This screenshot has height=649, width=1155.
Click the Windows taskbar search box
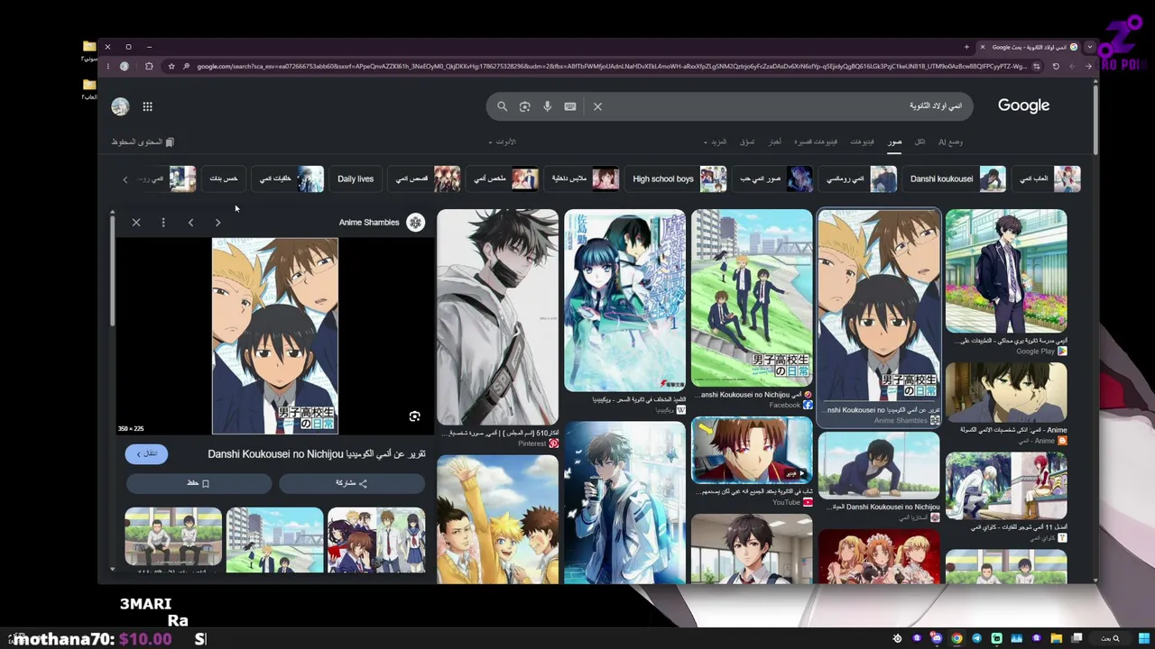[1110, 638]
